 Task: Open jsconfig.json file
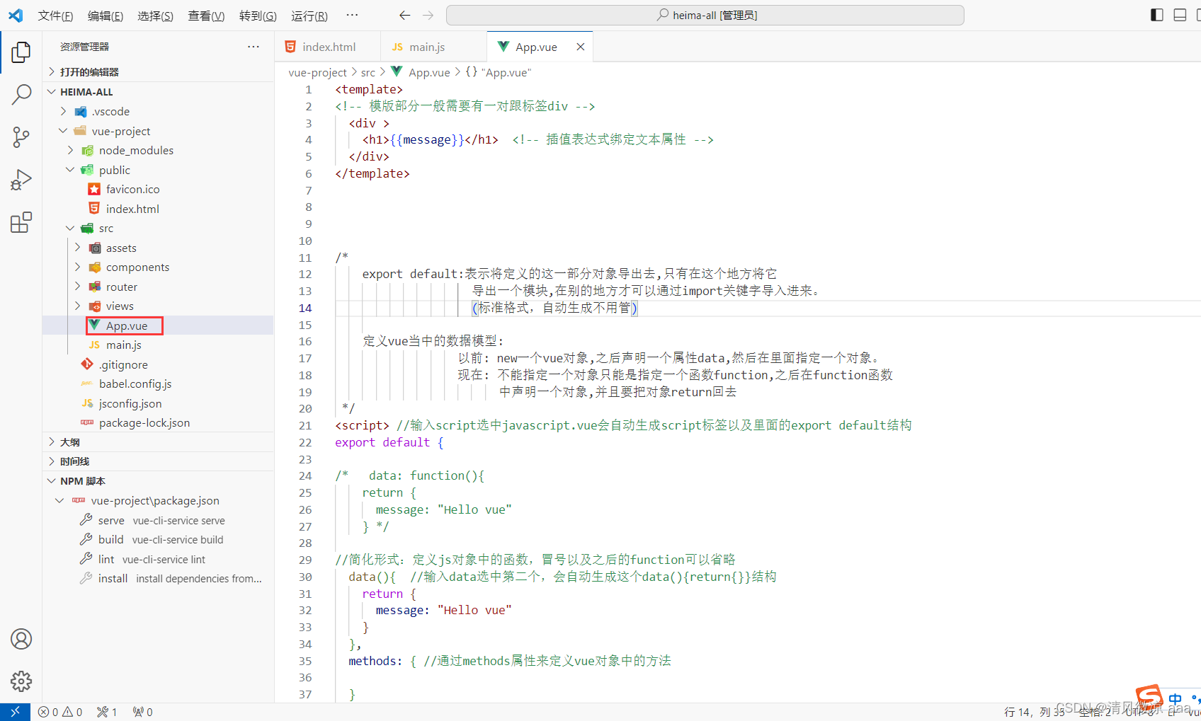[130, 403]
